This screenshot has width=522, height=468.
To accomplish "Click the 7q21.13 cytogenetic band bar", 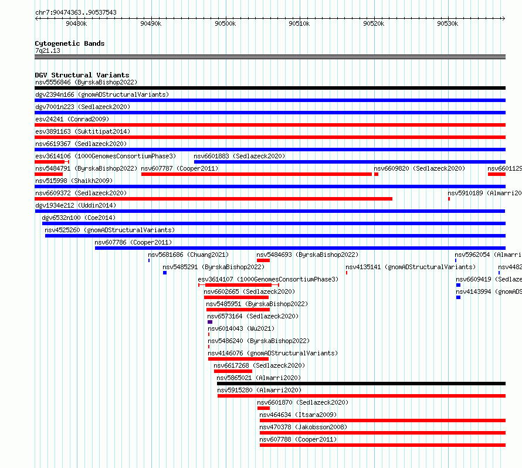I will (270, 57).
